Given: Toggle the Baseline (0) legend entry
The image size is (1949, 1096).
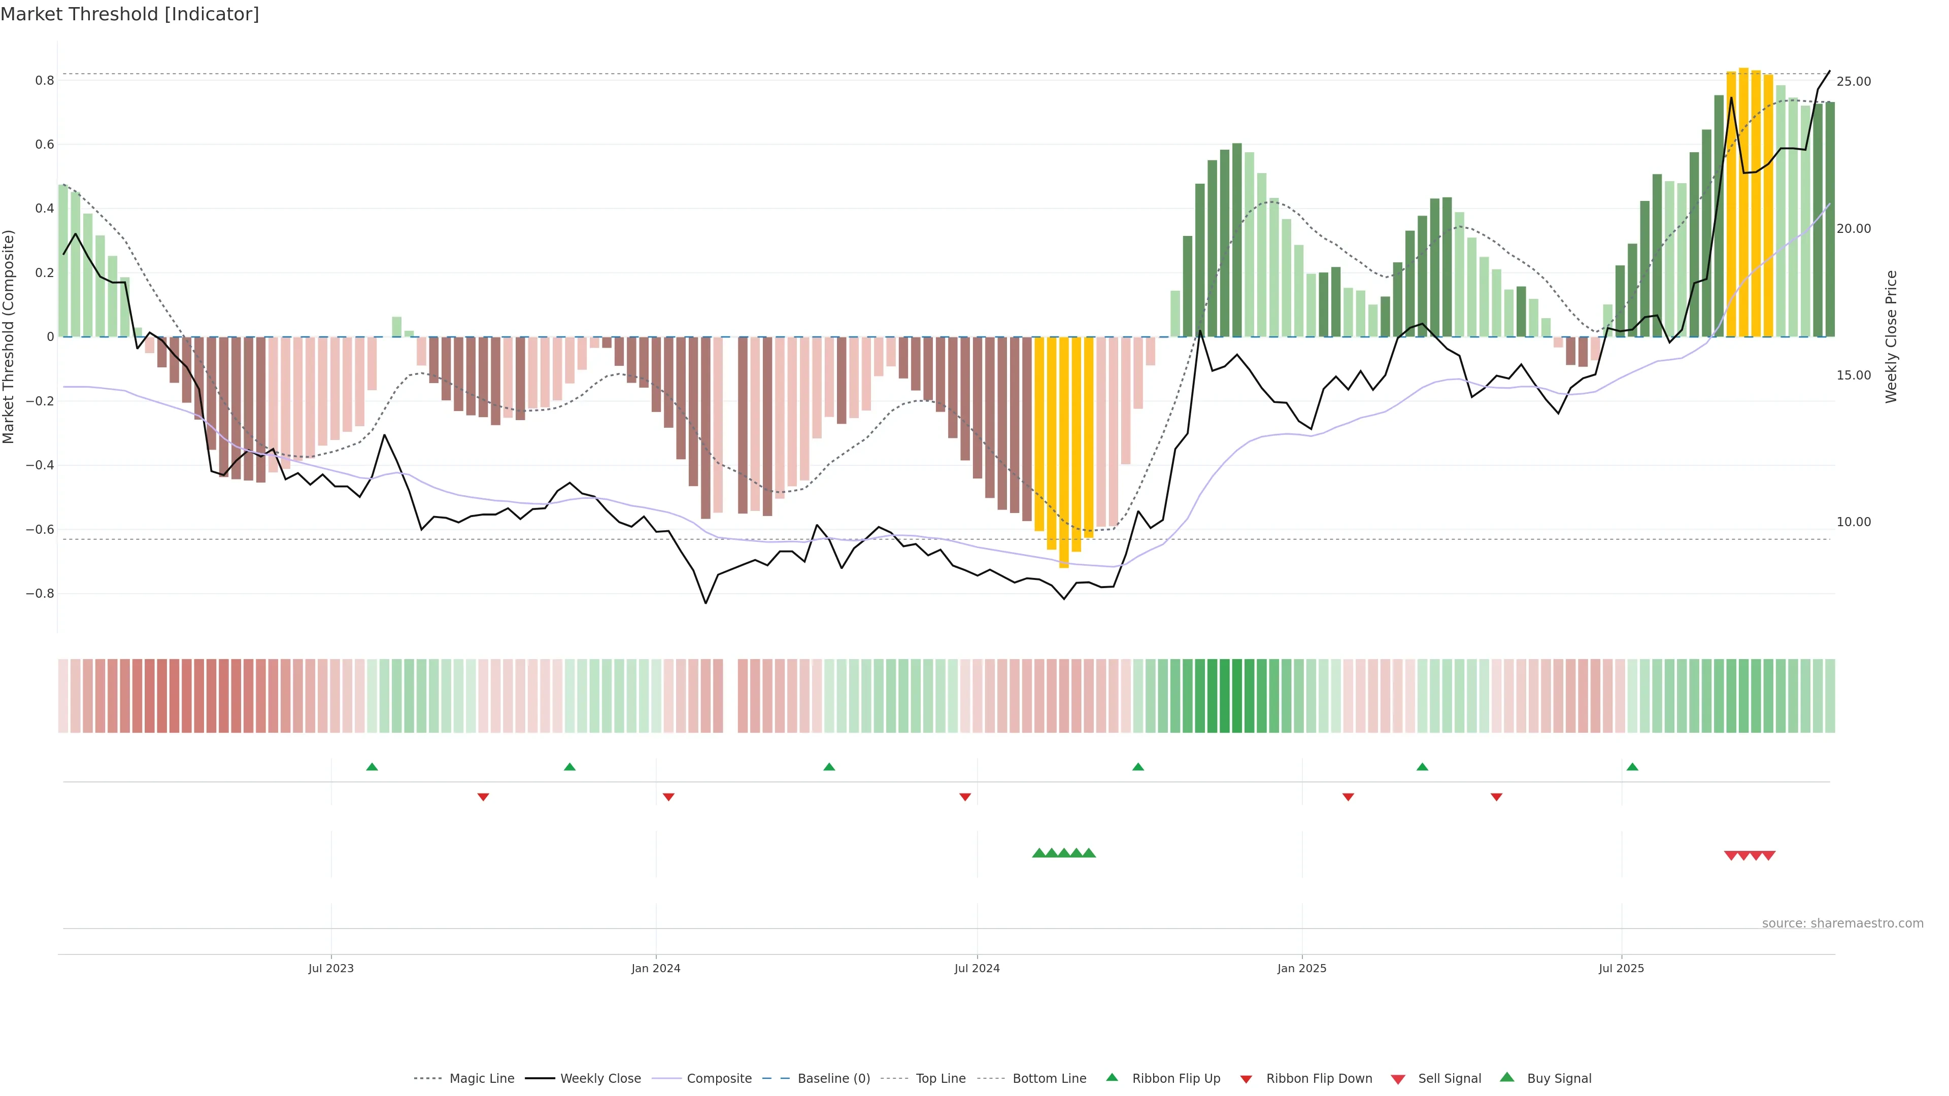Looking at the screenshot, I should (833, 1079).
